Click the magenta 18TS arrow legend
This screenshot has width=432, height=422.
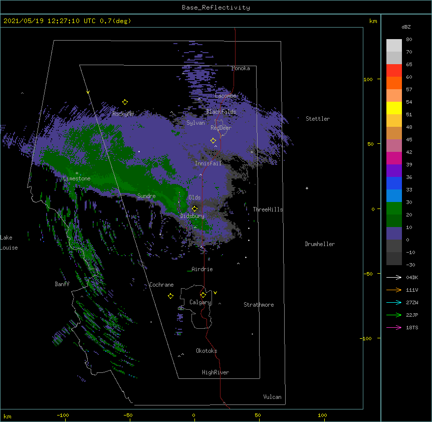pyautogui.click(x=394, y=327)
